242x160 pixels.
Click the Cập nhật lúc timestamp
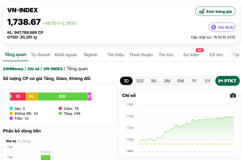(213, 37)
